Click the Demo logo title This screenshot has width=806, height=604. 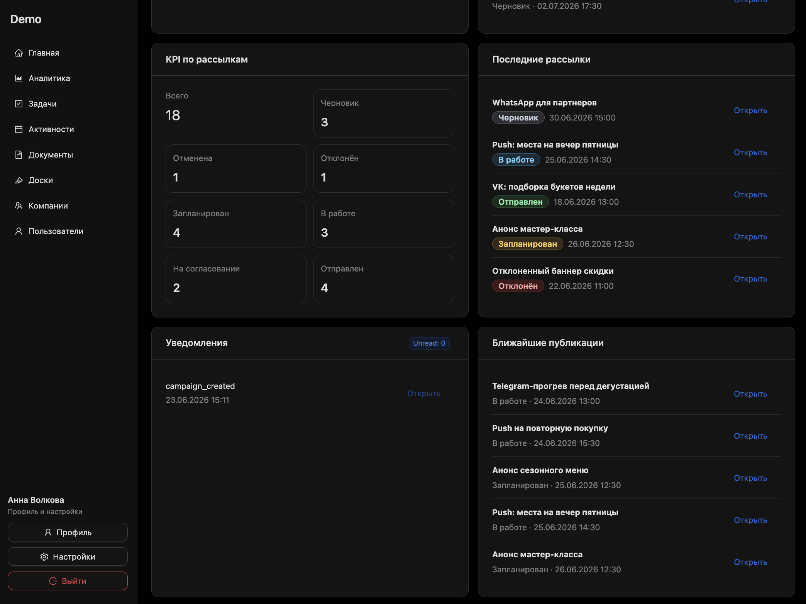tap(26, 19)
